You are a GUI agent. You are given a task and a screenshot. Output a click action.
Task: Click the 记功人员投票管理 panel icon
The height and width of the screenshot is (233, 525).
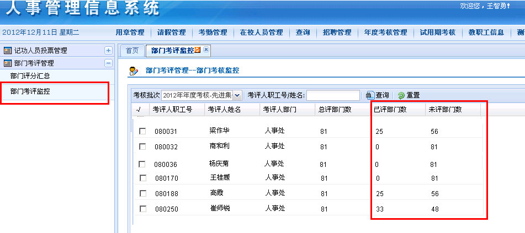8,51
